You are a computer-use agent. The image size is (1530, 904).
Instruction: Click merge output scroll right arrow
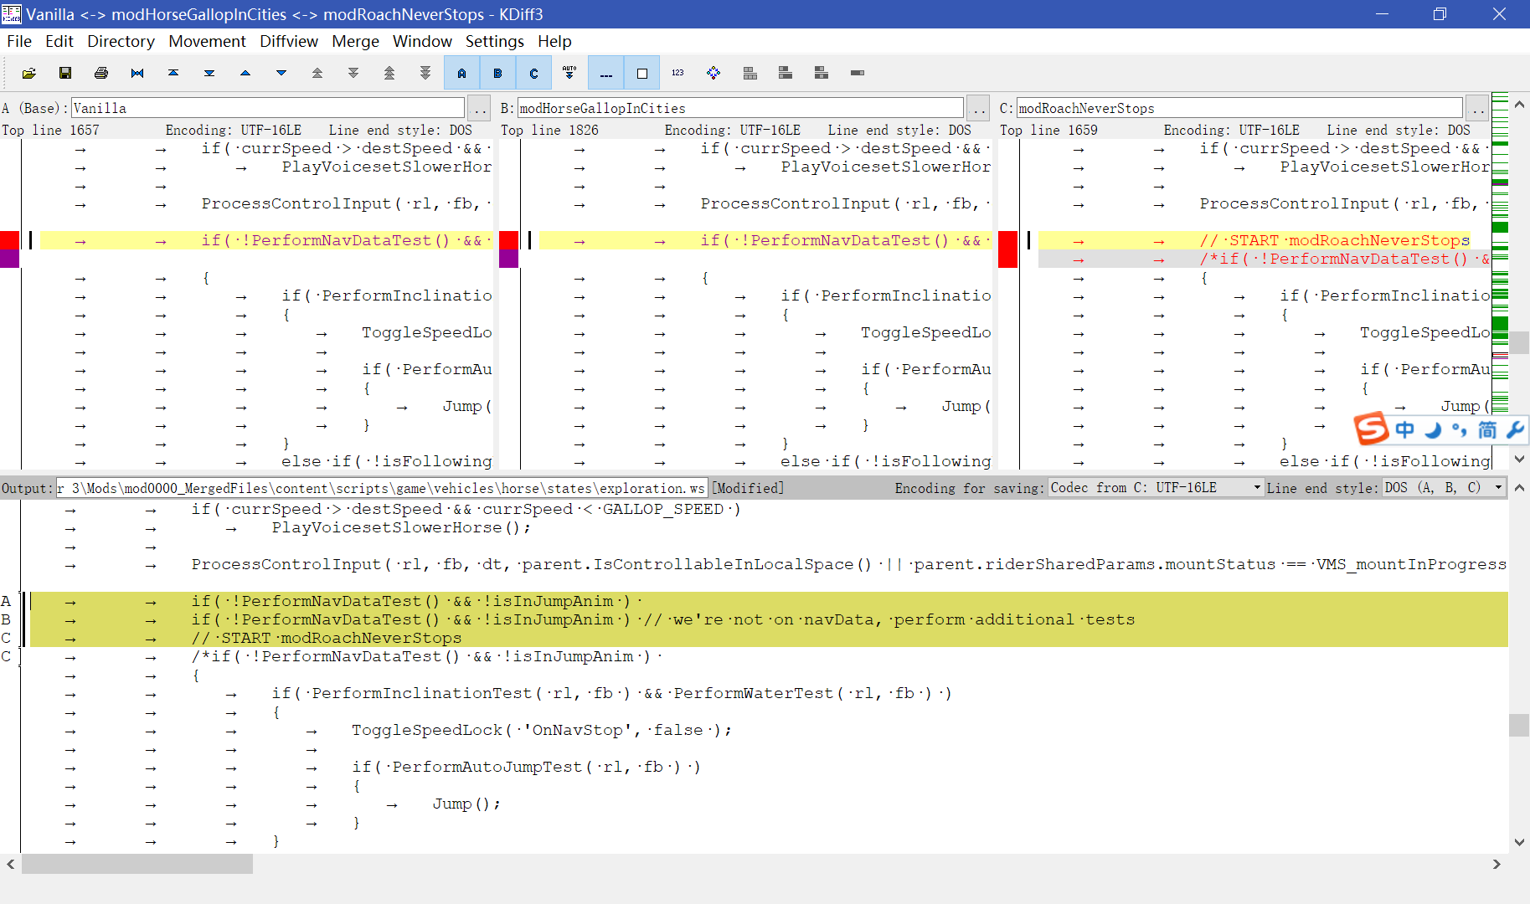1497,864
